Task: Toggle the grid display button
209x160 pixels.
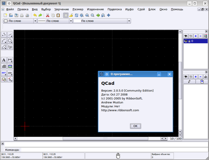Action: pos(66,15)
